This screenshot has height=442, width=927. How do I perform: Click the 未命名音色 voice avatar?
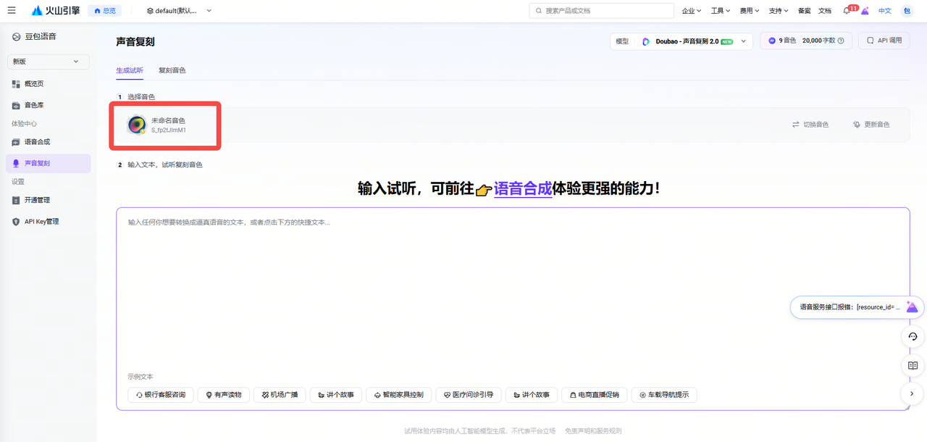tap(136, 125)
